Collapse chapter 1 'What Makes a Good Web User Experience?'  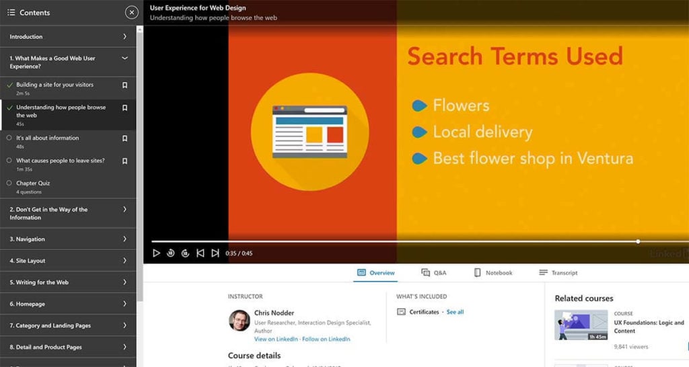[124, 58]
